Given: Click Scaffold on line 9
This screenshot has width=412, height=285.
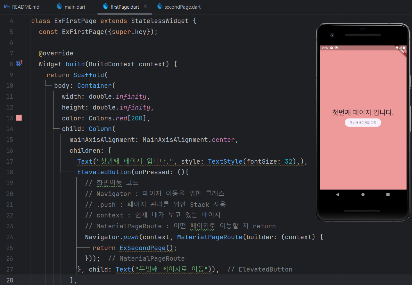Looking at the screenshot, I should [x=89, y=75].
